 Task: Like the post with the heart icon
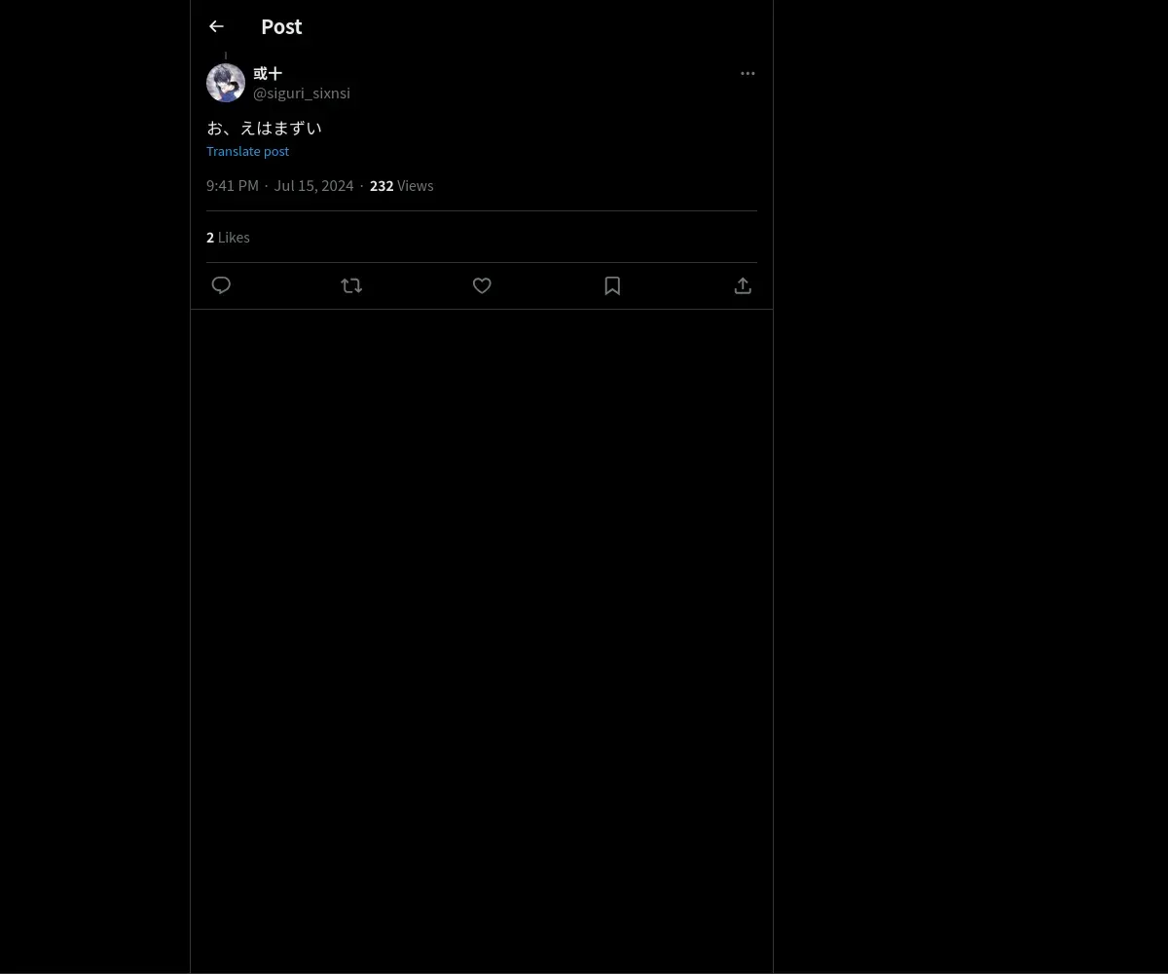click(x=482, y=285)
